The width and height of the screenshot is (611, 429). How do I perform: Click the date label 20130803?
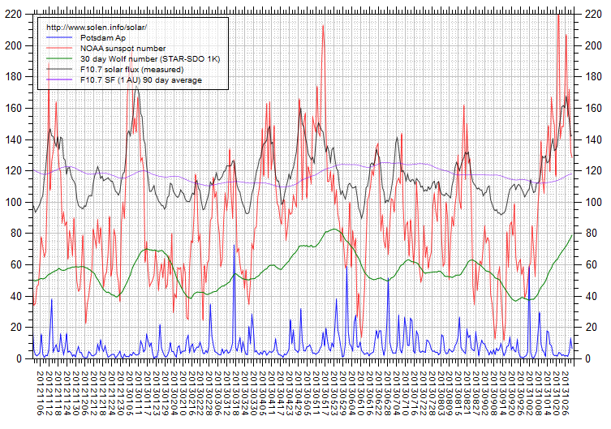pyautogui.click(x=443, y=393)
